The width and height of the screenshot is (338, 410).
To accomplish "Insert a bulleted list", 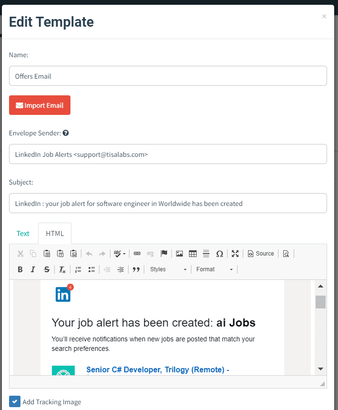I will tap(91, 269).
